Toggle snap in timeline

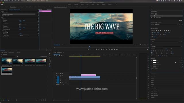[x=57, y=56]
